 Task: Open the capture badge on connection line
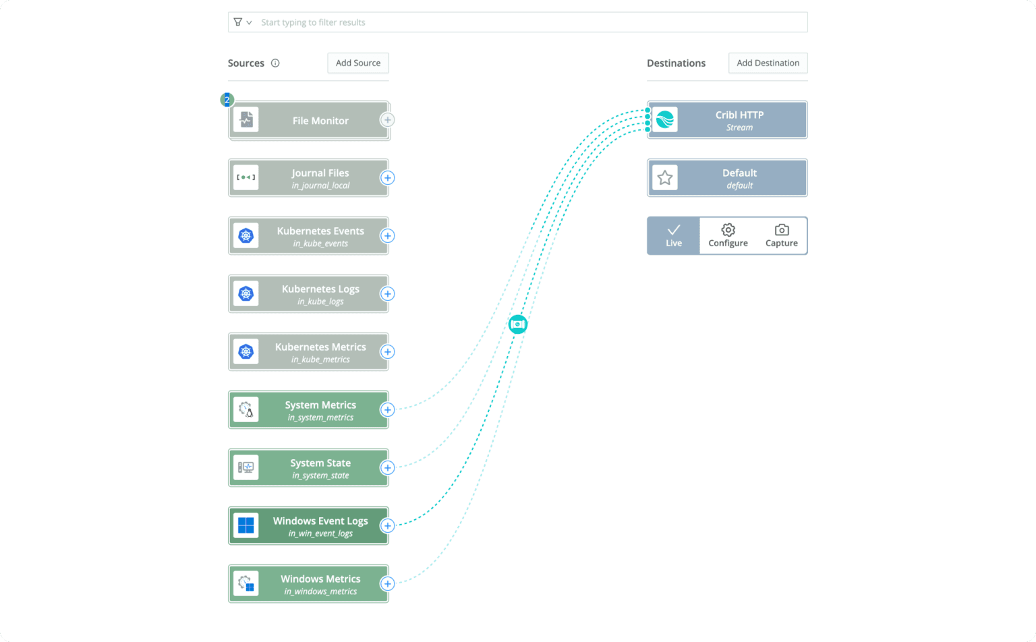click(518, 324)
